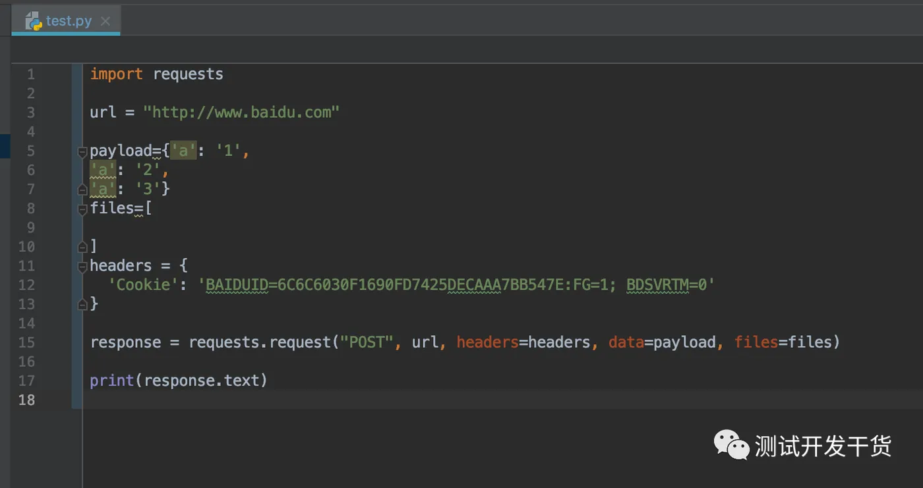923x488 pixels.
Task: Click 'response.text' on line 17
Action: click(201, 381)
